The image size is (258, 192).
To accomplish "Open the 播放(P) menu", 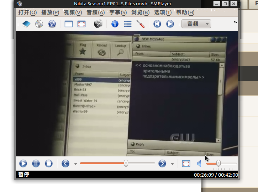I will [50, 12].
